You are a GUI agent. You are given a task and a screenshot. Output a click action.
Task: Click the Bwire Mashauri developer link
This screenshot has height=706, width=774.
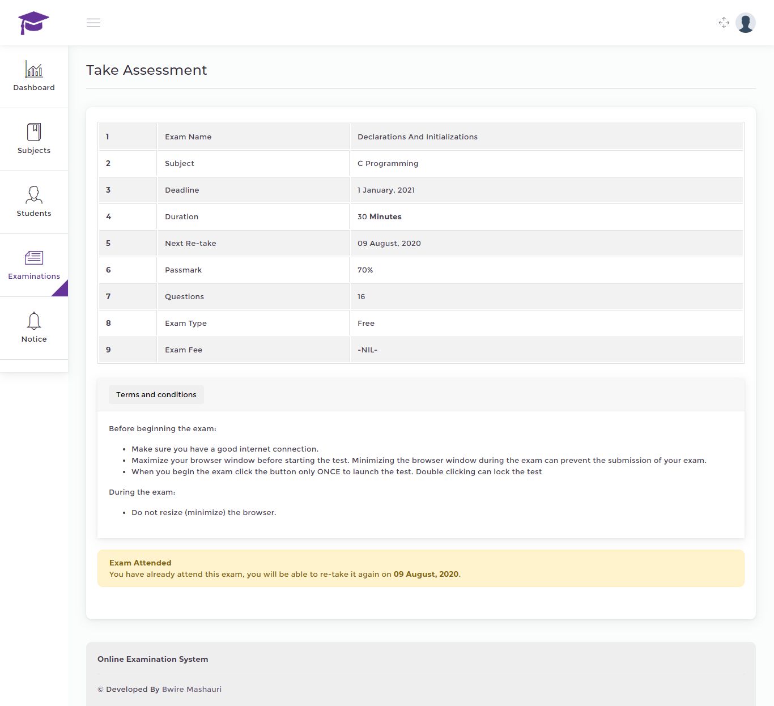pyautogui.click(x=192, y=690)
